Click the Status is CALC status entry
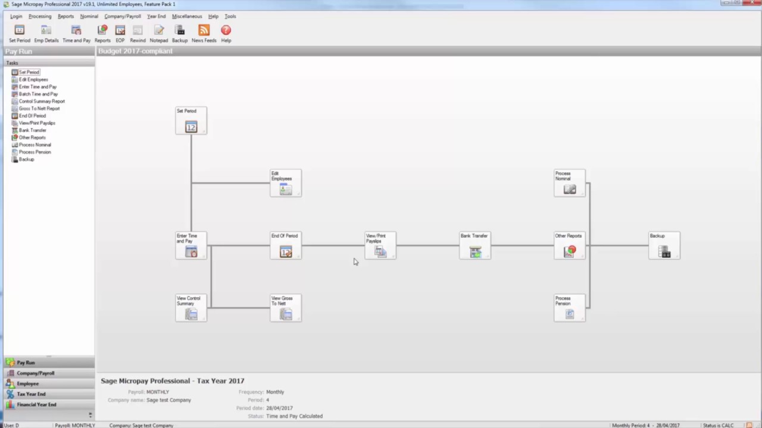Screen dimensions: 762x428 coord(719,425)
